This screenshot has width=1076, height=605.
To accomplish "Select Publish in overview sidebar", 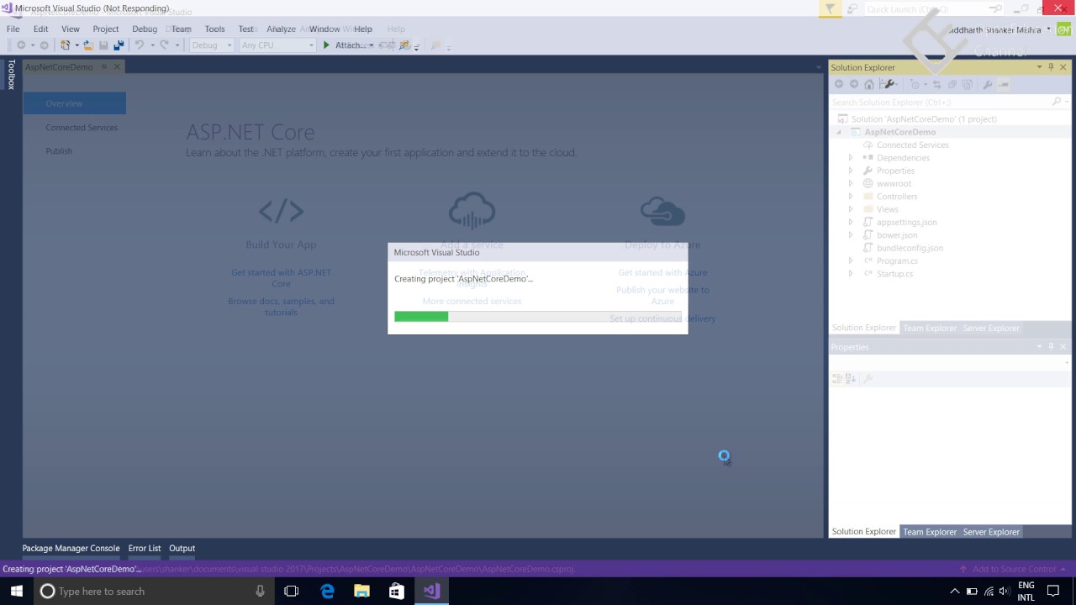I will tap(59, 151).
